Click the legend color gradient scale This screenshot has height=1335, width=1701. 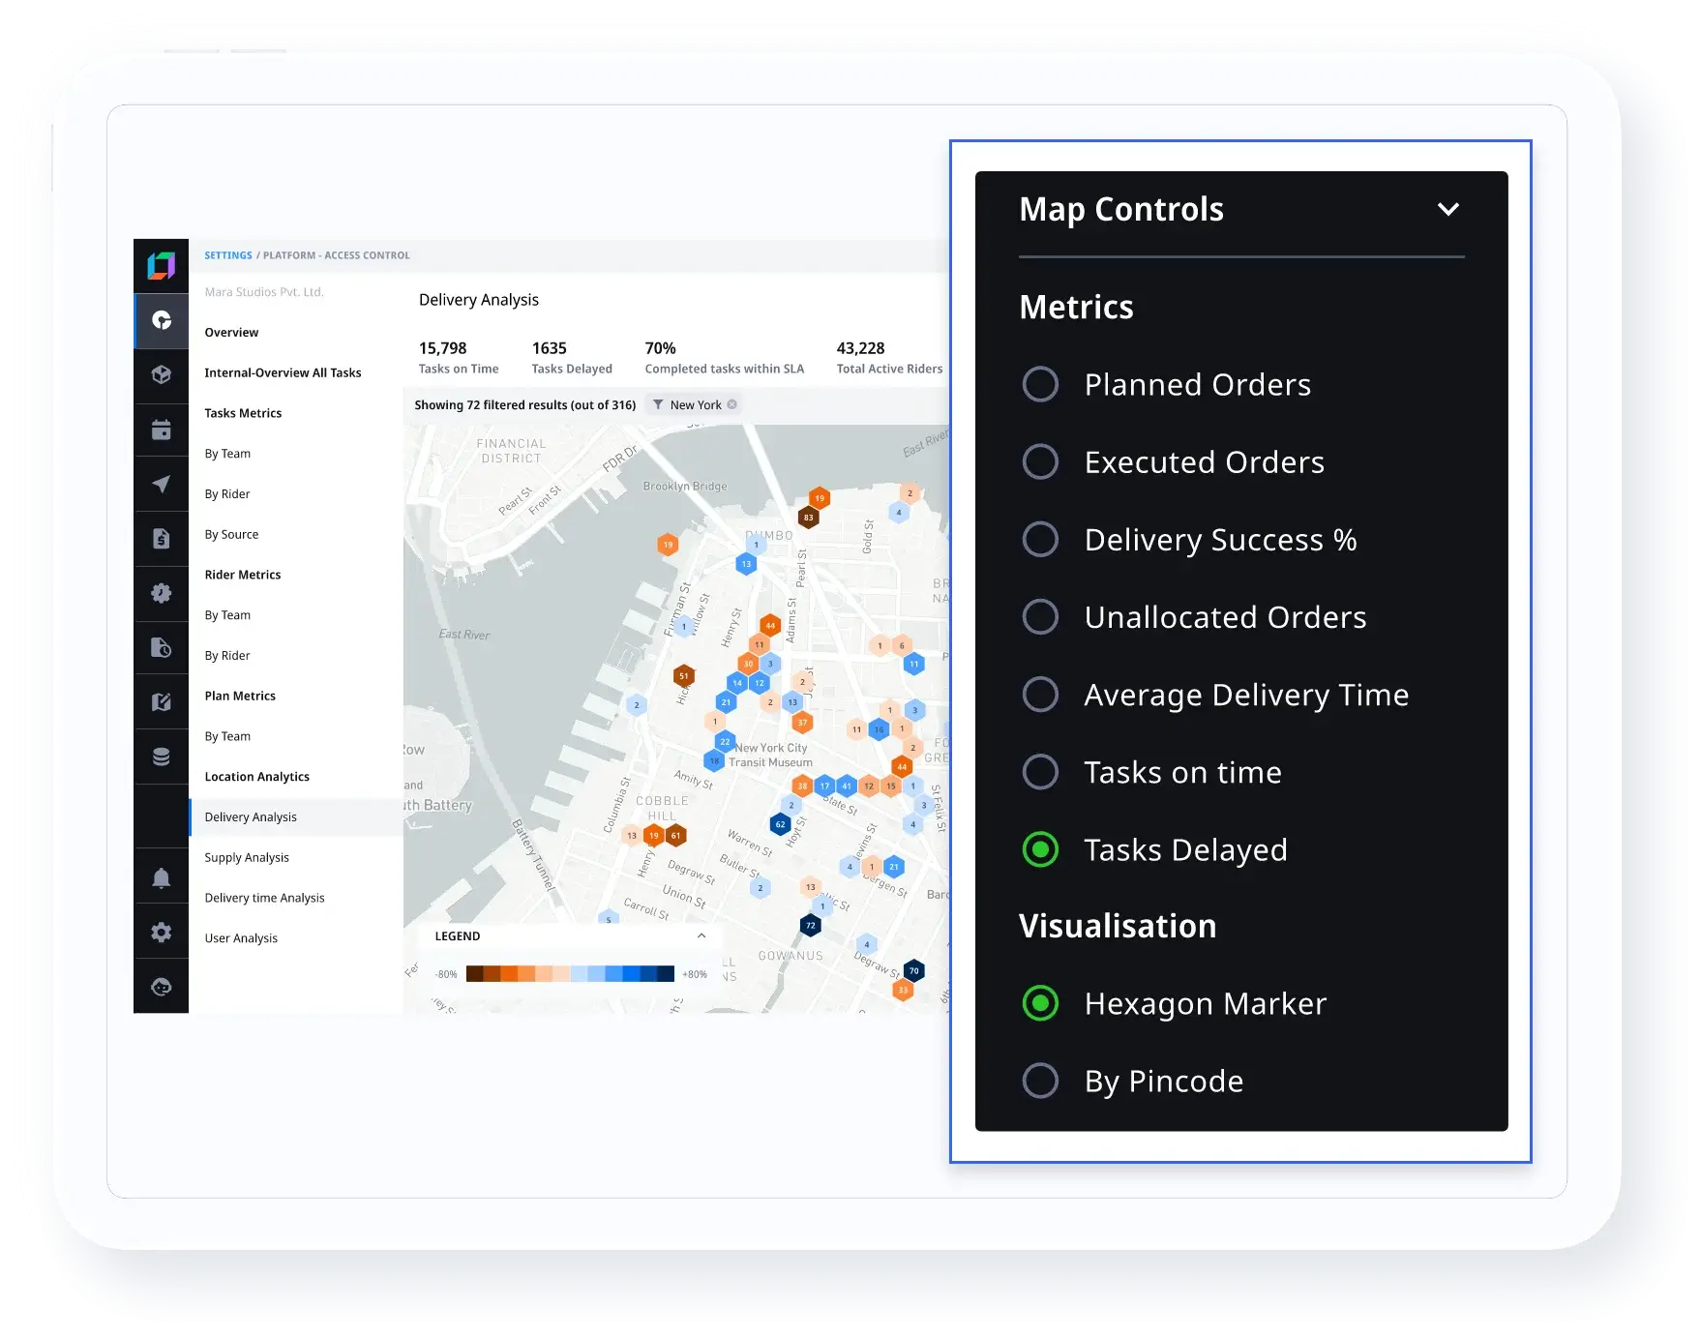[570, 974]
